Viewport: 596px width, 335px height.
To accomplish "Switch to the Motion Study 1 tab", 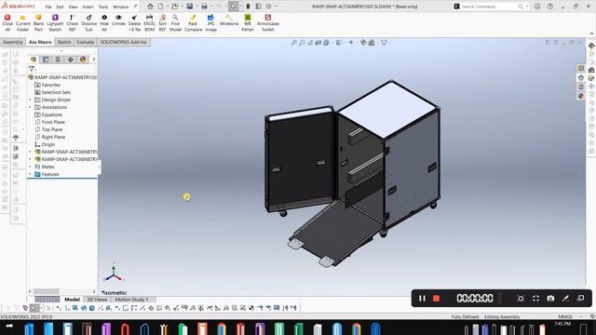I will (131, 300).
